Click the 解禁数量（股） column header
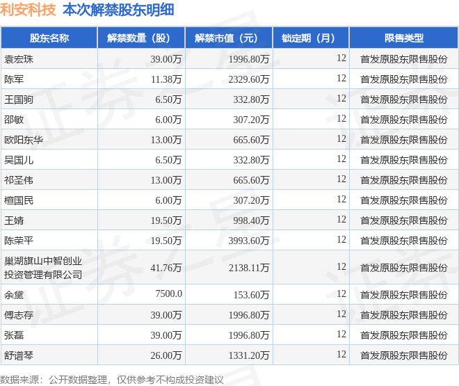Viewport: 459px width, 386px height. tap(141, 38)
